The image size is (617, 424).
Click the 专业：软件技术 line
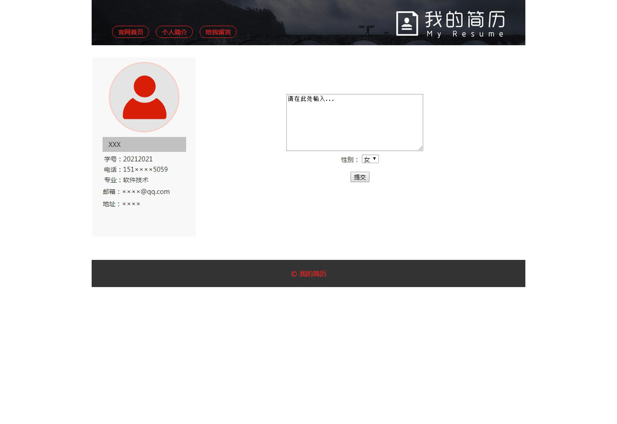[x=126, y=180]
